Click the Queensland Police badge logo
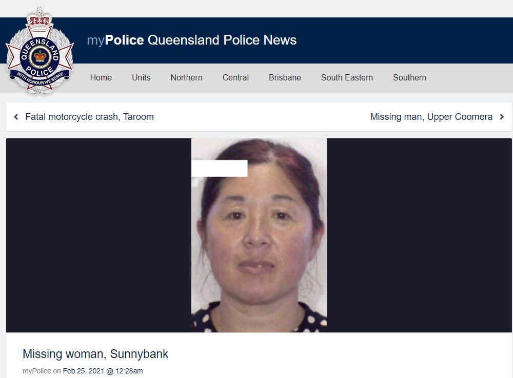This screenshot has height=378, width=513. pos(40,51)
